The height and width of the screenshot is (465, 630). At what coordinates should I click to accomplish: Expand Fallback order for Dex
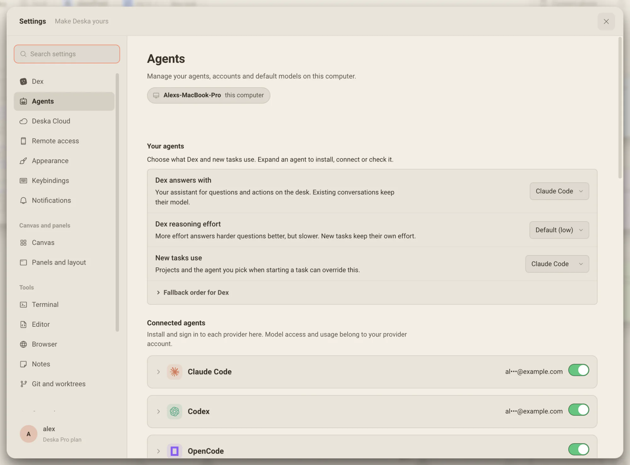click(x=192, y=293)
